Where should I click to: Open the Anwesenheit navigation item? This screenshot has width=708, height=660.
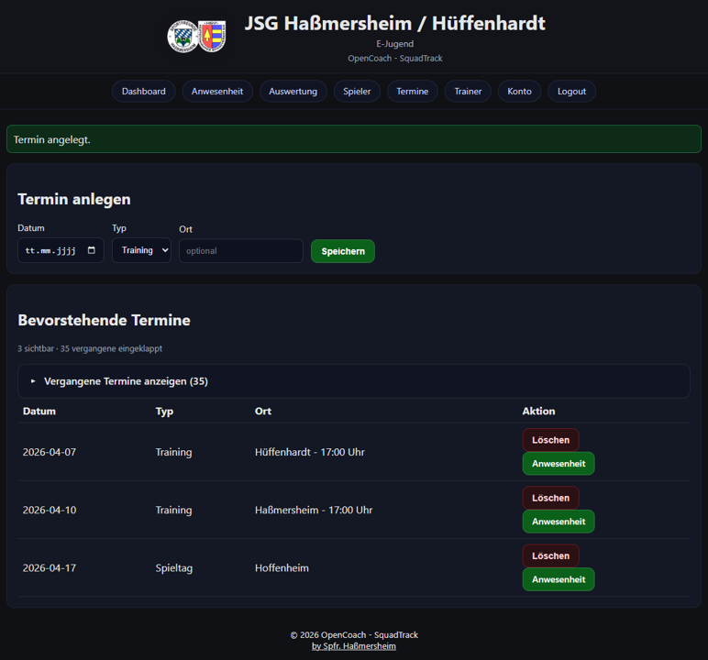point(217,91)
